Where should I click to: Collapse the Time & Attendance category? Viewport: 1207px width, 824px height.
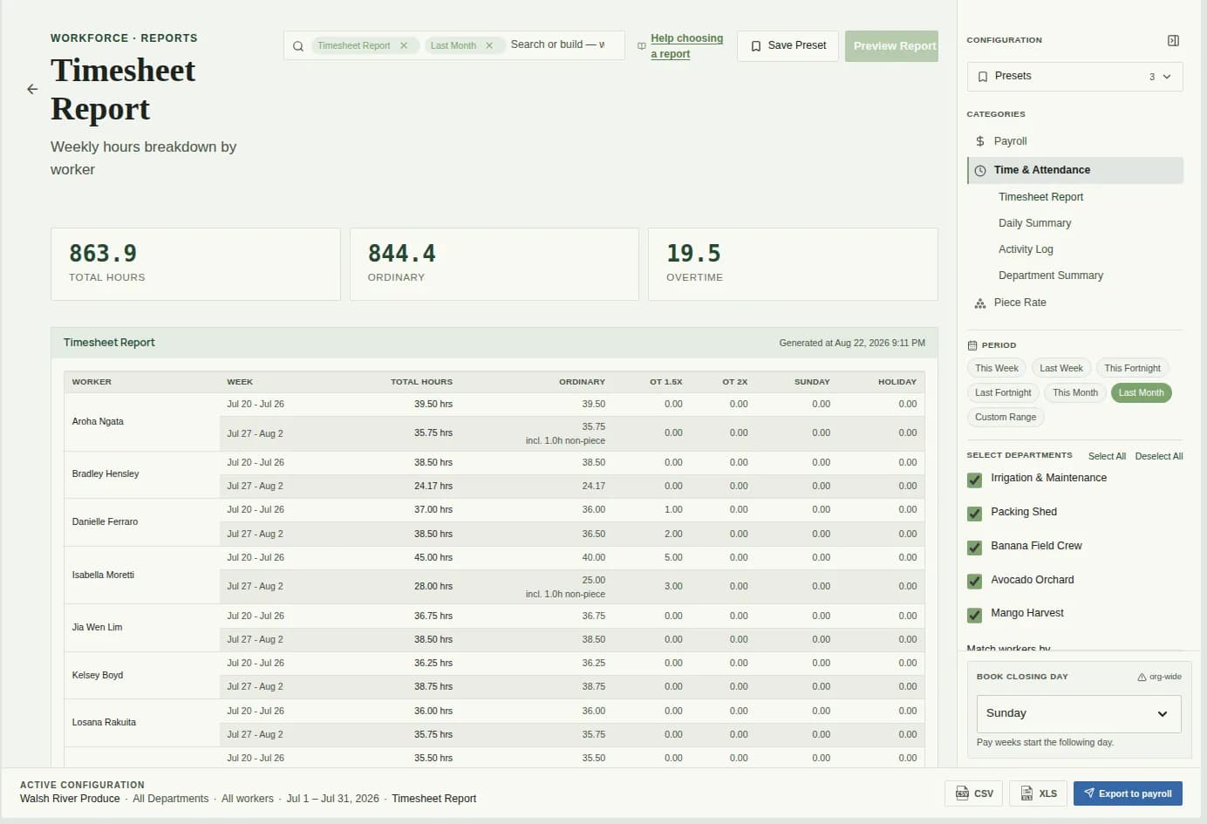[1075, 171]
